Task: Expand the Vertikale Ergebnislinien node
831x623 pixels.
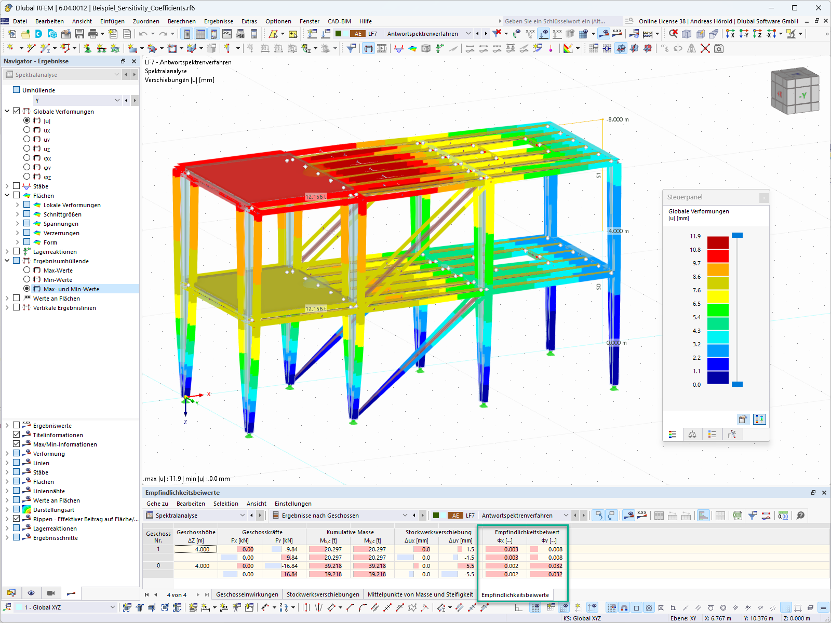Action: pos(7,307)
